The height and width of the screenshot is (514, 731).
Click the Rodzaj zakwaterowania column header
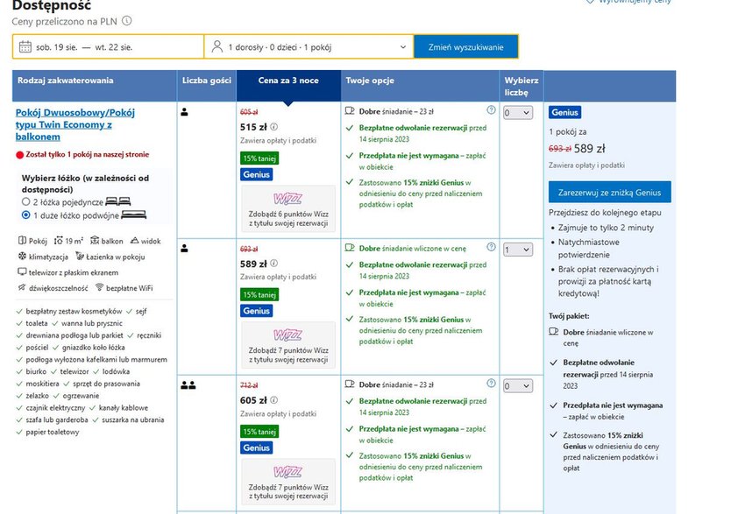pyautogui.click(x=66, y=81)
